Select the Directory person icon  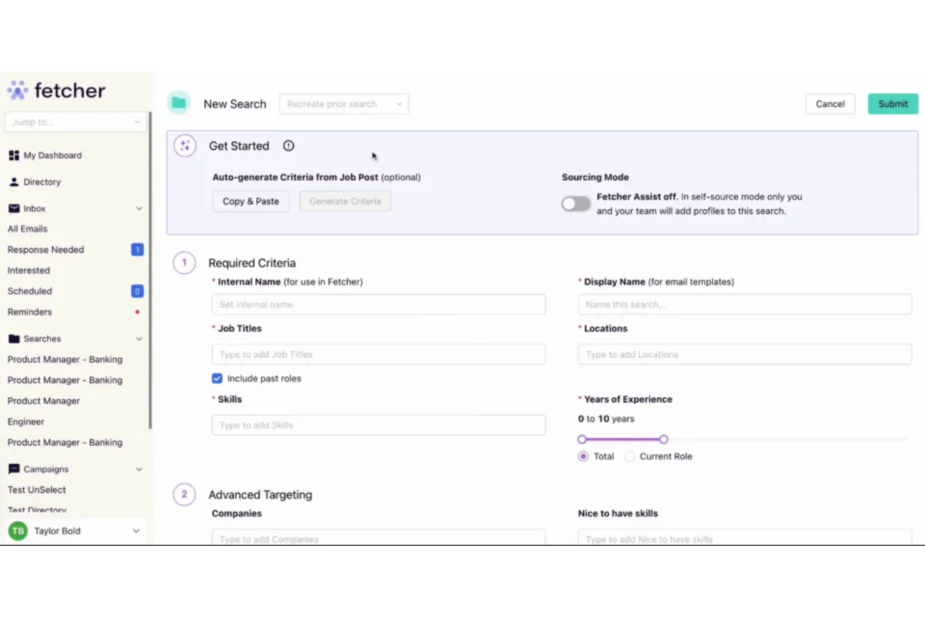click(13, 181)
